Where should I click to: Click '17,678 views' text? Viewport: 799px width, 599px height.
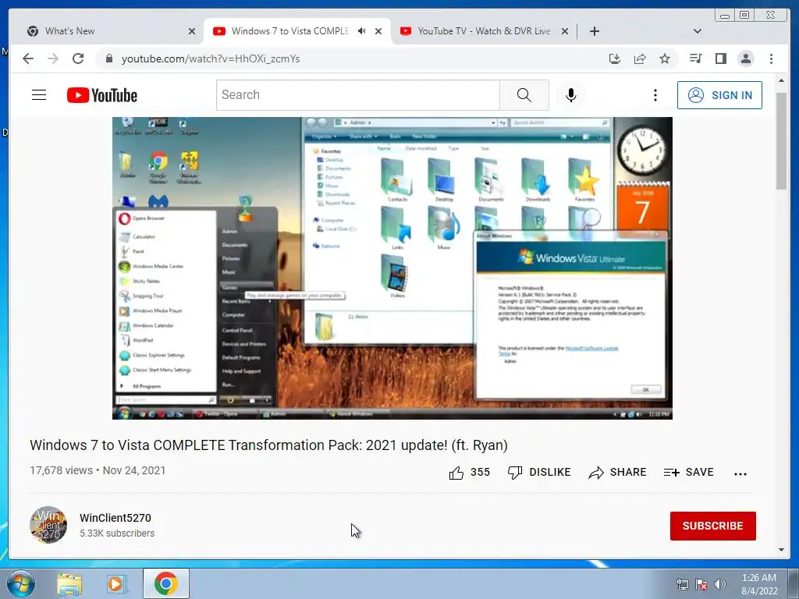pos(61,470)
